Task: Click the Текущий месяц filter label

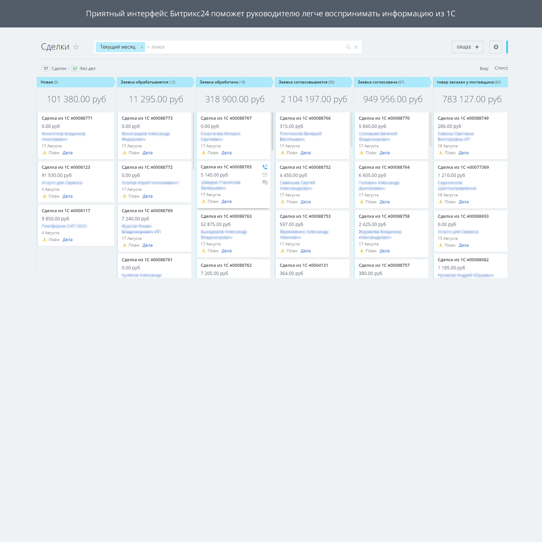Action: 118,47
